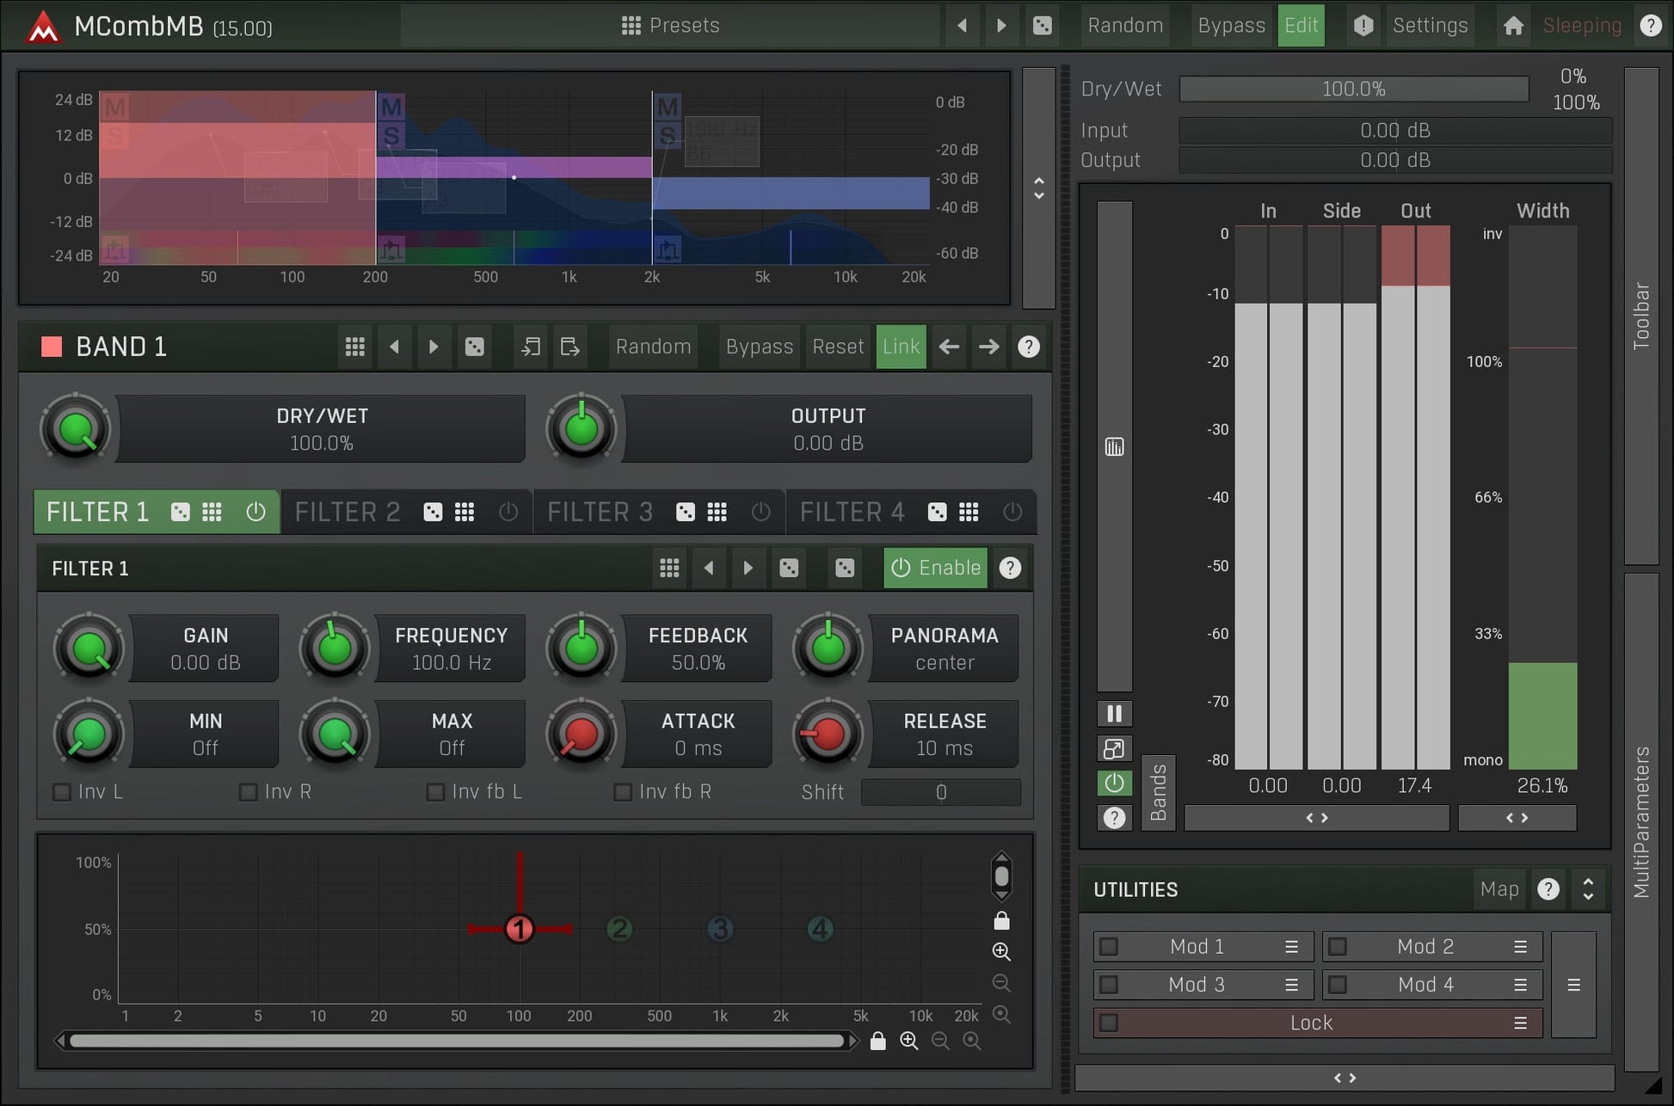This screenshot has width=1674, height=1106.
Task: Click the Band 1 paste preset icon
Action: (569, 347)
